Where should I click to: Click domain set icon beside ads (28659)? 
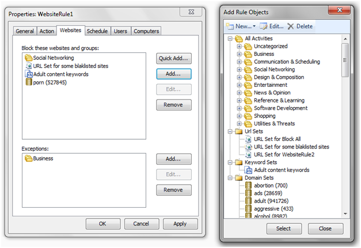pyautogui.click(x=248, y=193)
